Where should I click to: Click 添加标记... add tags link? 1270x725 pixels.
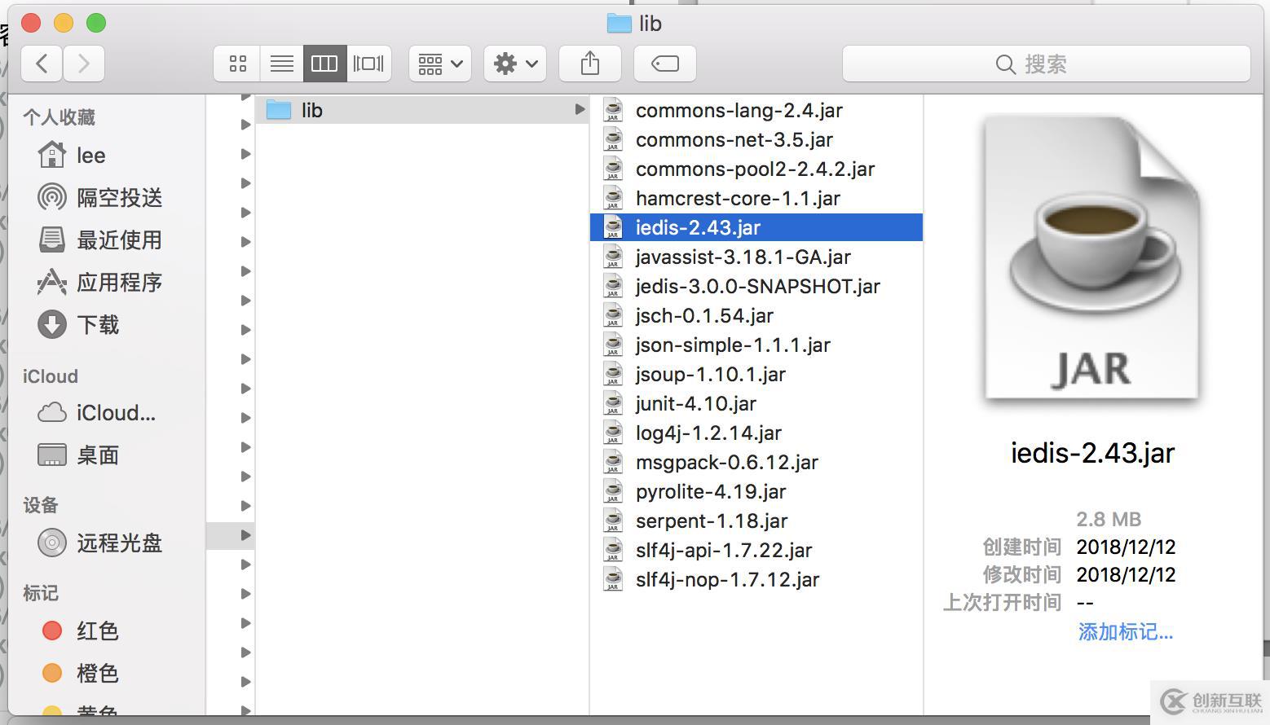click(1125, 631)
